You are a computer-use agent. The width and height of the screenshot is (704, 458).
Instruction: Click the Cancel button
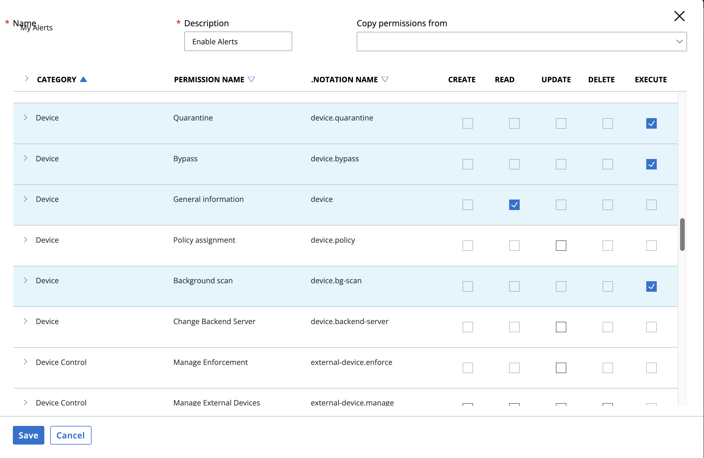click(x=71, y=435)
